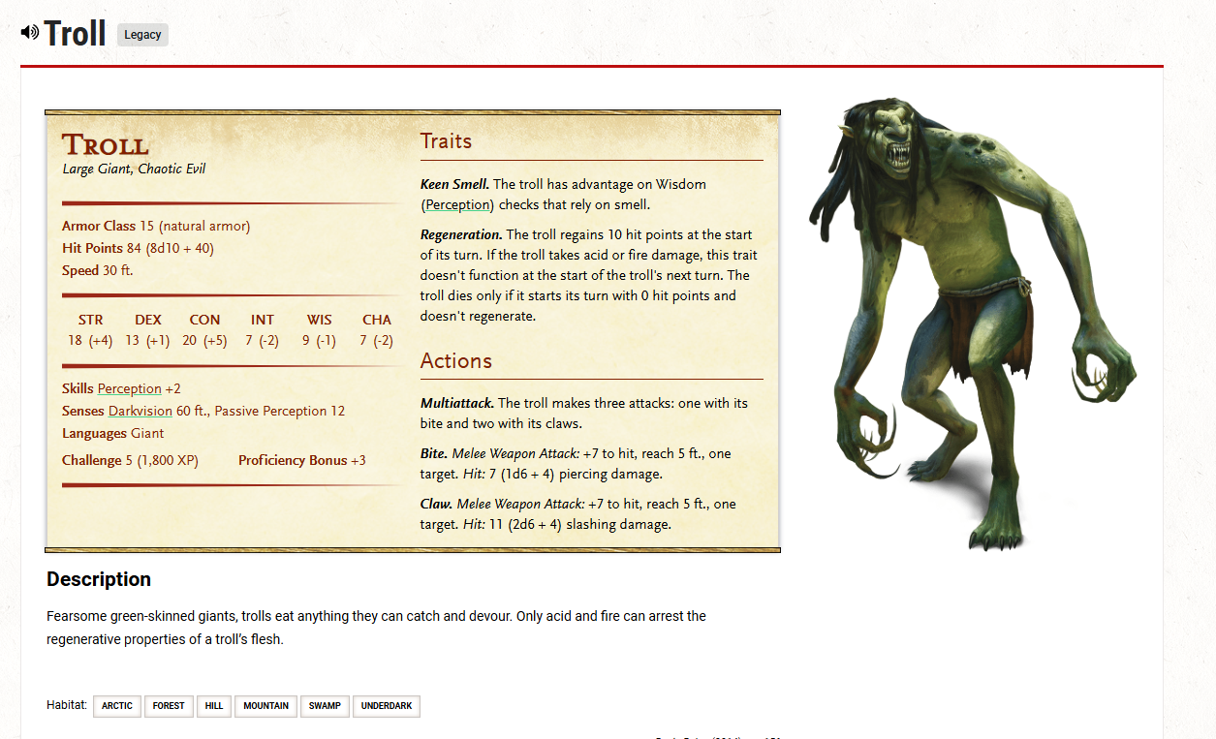Click Armor Class 15 (natural armor)
This screenshot has width=1216, height=739.
point(156,226)
